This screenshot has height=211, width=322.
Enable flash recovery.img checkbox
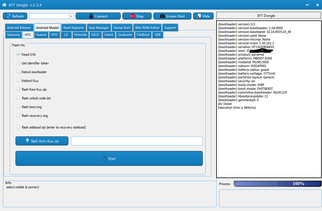tap(18, 115)
